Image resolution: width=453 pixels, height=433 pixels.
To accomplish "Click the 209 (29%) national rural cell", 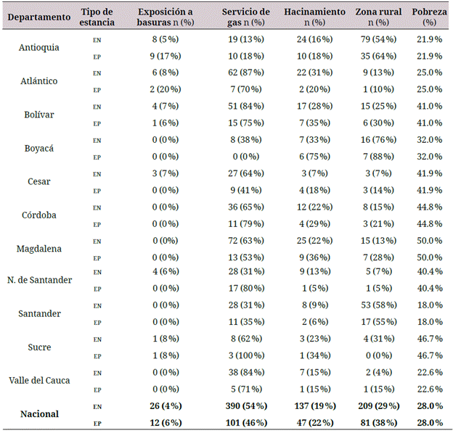I will [377, 405].
